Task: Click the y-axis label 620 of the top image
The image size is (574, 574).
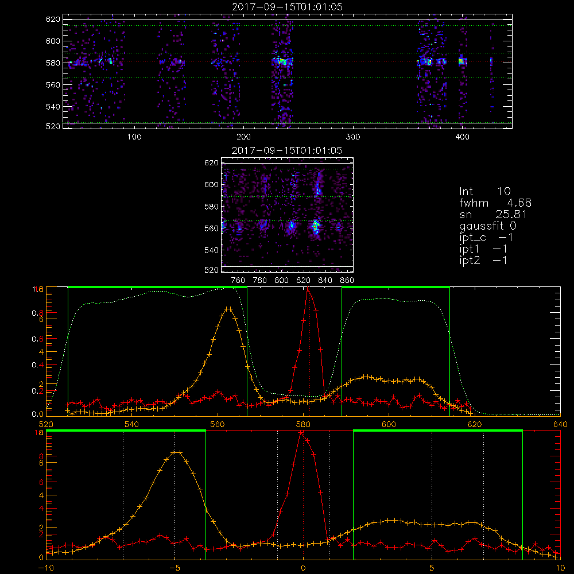Action: click(x=53, y=20)
